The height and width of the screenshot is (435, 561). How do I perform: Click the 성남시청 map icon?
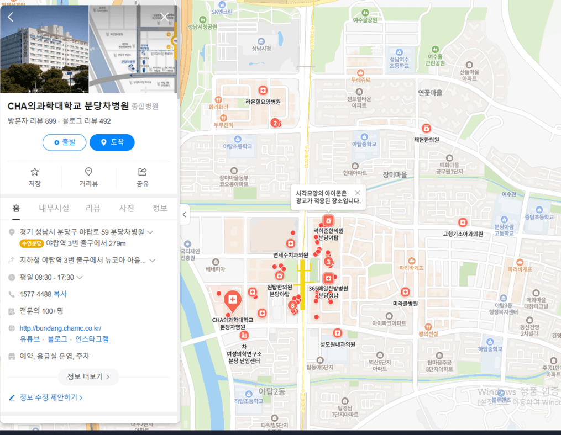tap(261, 41)
